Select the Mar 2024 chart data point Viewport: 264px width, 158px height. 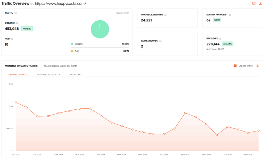pyautogui.click(x=122, y=126)
